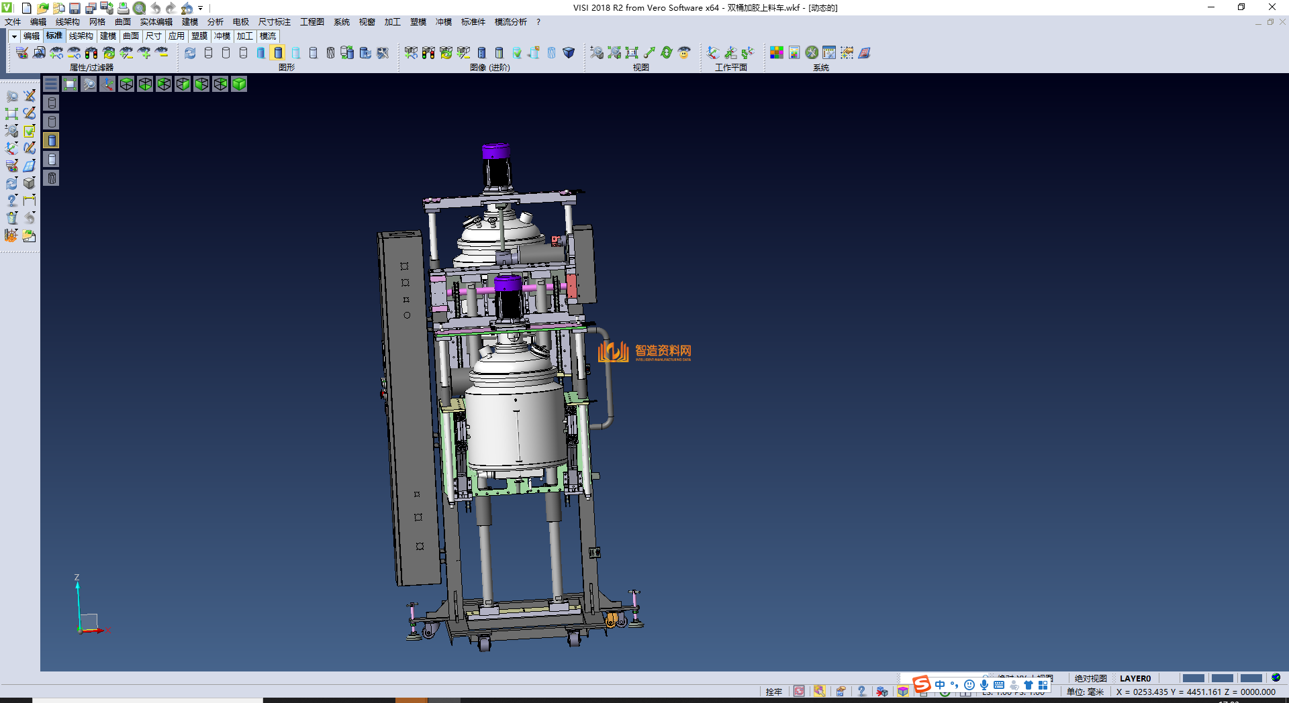Click the first blue swatch in status bar

(1193, 678)
